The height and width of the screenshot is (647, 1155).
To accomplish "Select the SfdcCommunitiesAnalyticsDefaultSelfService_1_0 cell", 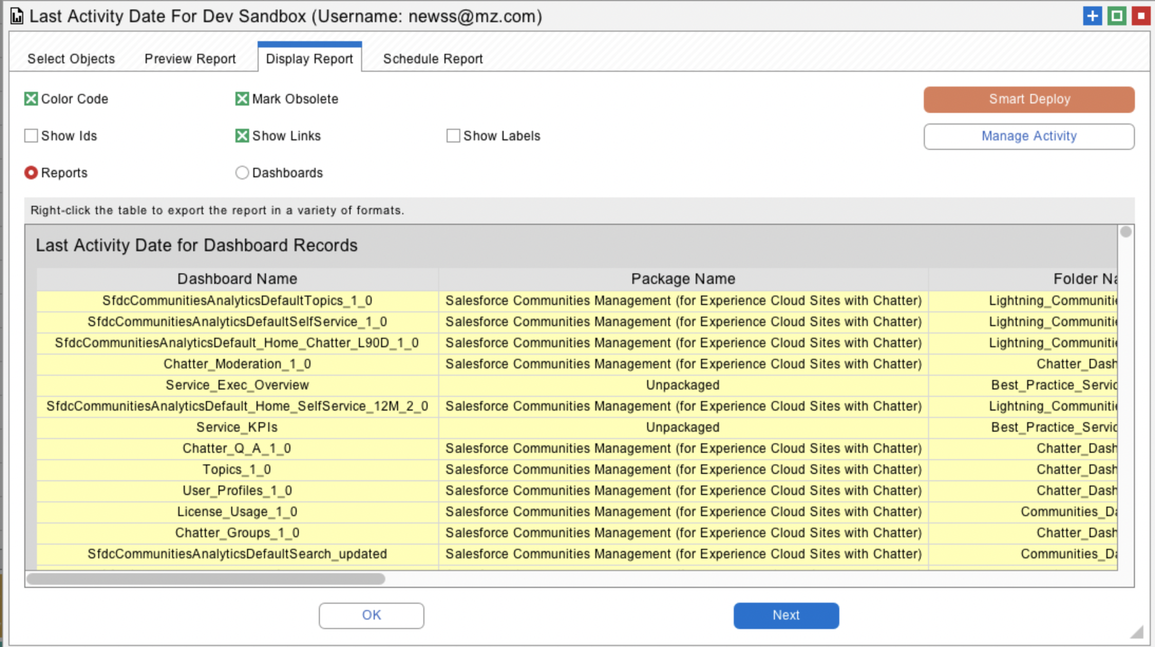I will pos(237,322).
